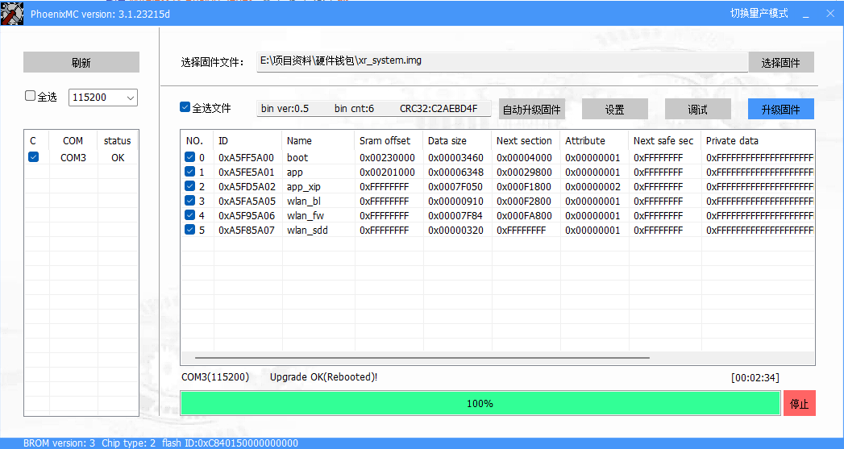Image resolution: width=844 pixels, height=449 pixels.
Task: Toggle the 全选 checkbox for COM ports
Action: click(31, 96)
